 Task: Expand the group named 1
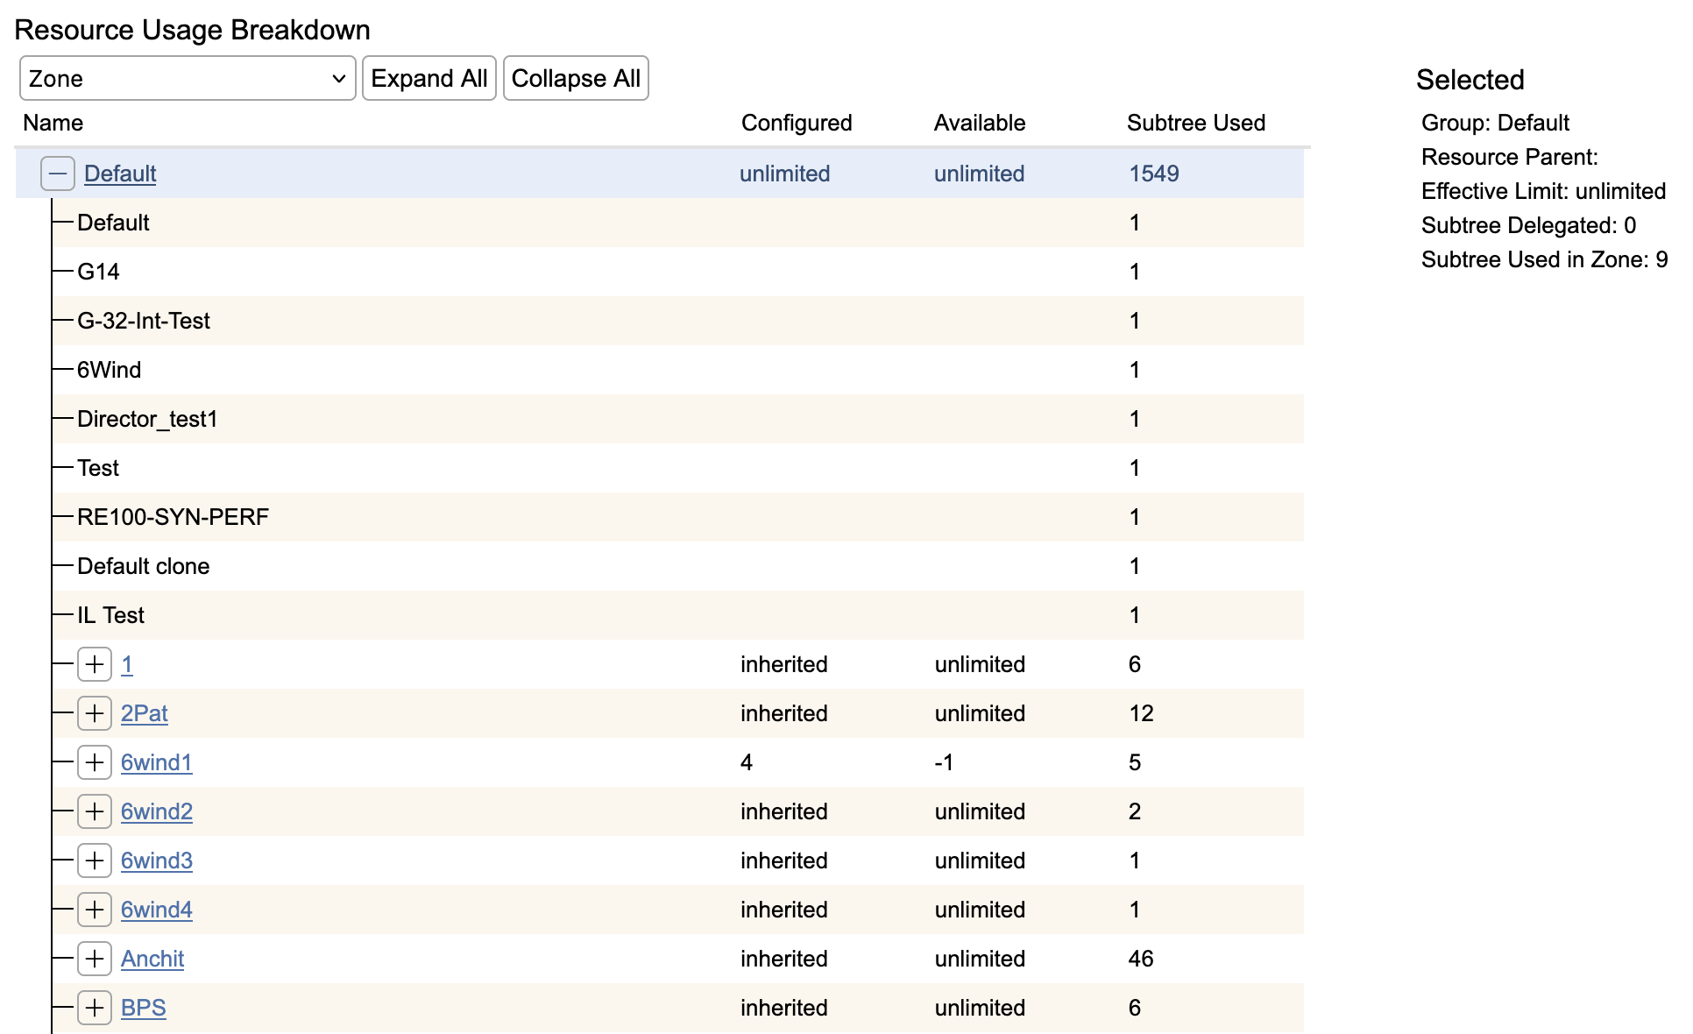click(x=95, y=664)
